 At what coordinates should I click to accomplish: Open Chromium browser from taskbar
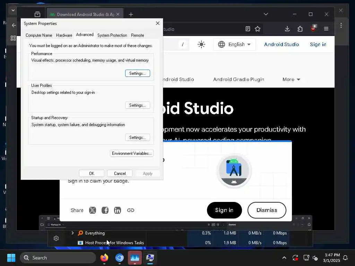click(120, 258)
